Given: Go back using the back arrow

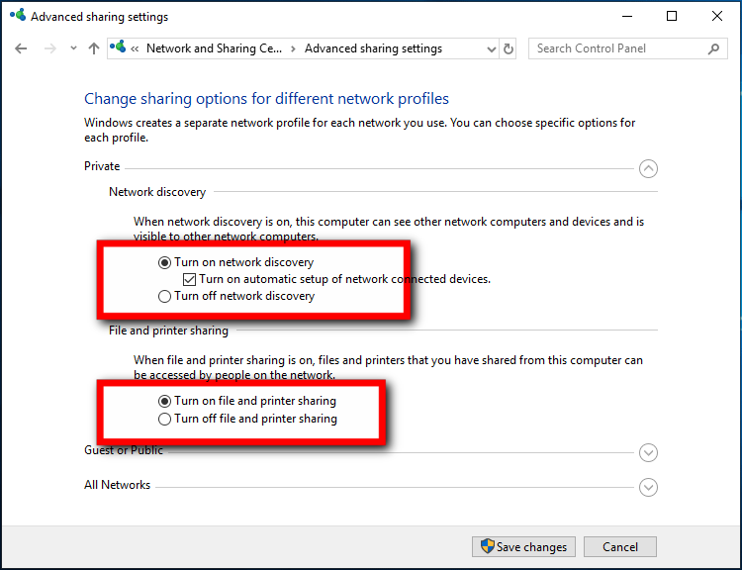Looking at the screenshot, I should point(21,48).
